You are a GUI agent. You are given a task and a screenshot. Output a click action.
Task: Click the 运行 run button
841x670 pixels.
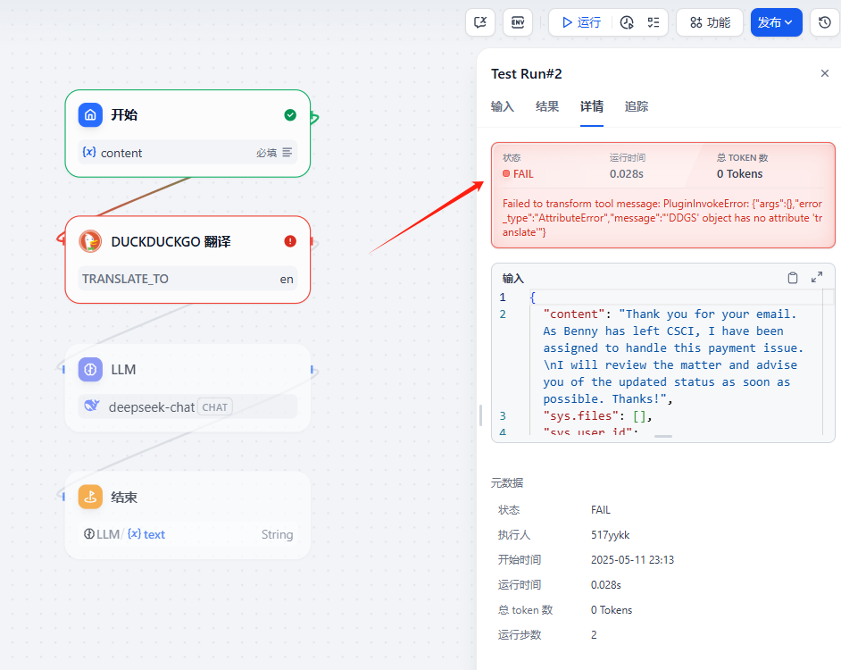point(579,22)
